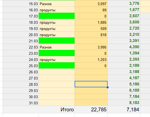150x117 pixels.
Task: Click the empty amount cell in row 26.03
Action: [x=91, y=72]
